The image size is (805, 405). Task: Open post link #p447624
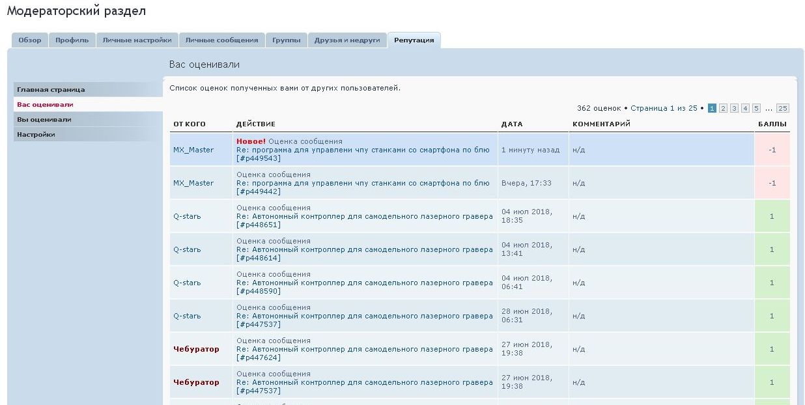pos(259,357)
